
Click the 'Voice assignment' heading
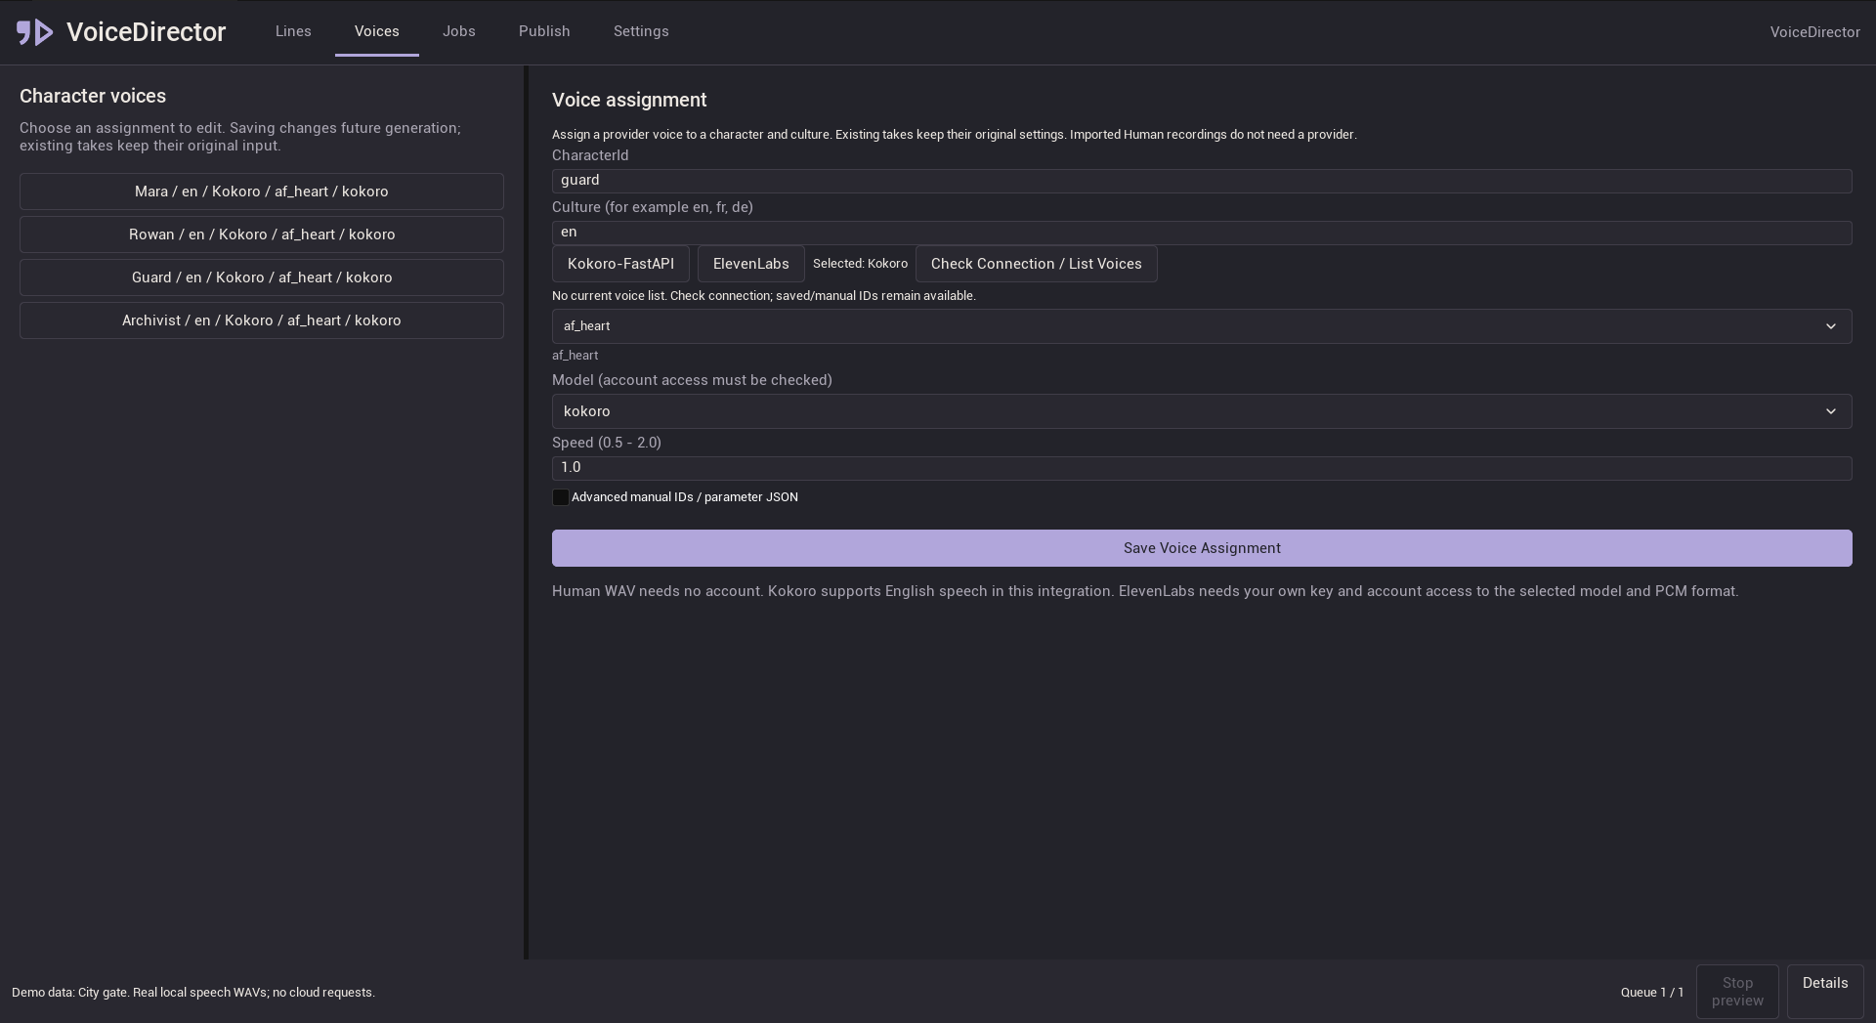coord(629,100)
